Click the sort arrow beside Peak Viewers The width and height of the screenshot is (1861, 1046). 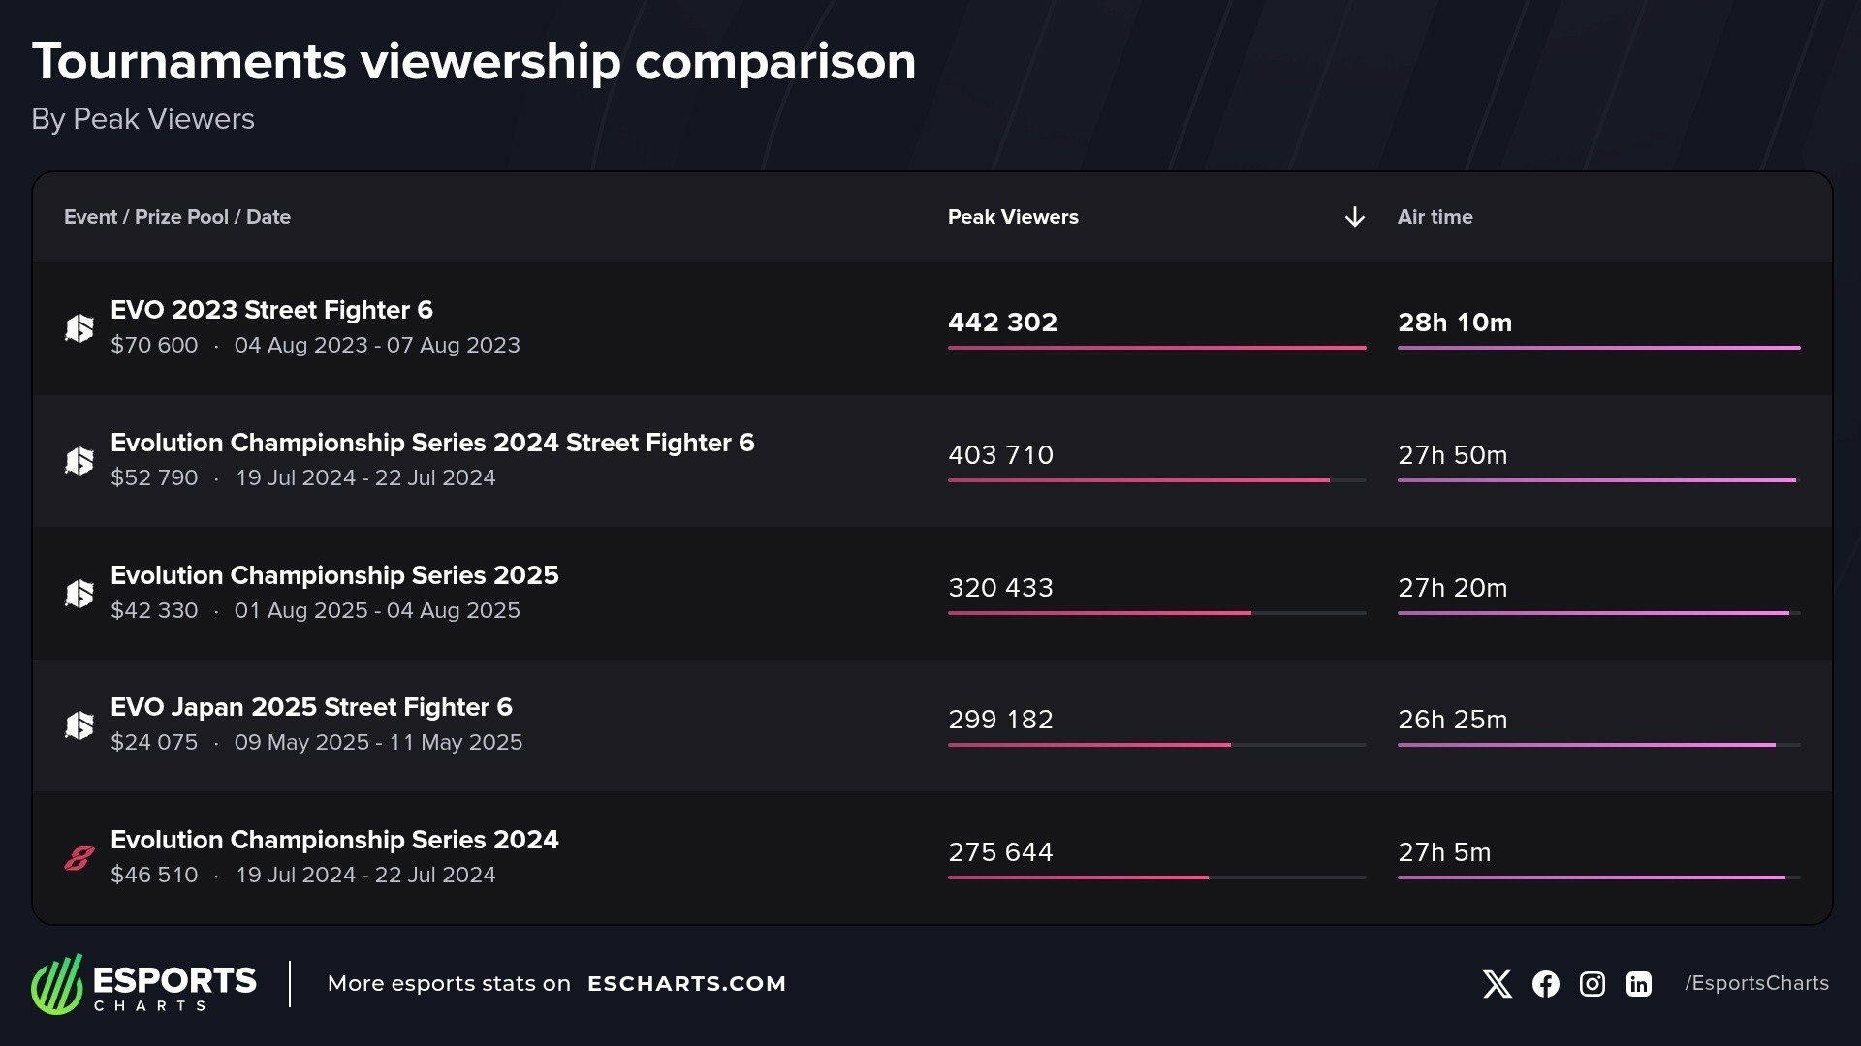coord(1354,217)
